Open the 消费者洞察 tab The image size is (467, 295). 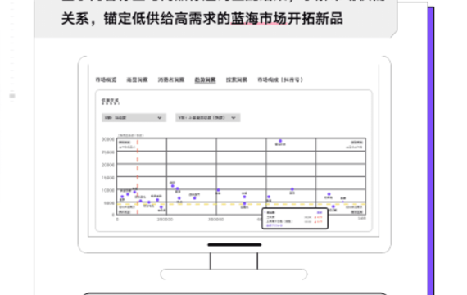point(171,79)
